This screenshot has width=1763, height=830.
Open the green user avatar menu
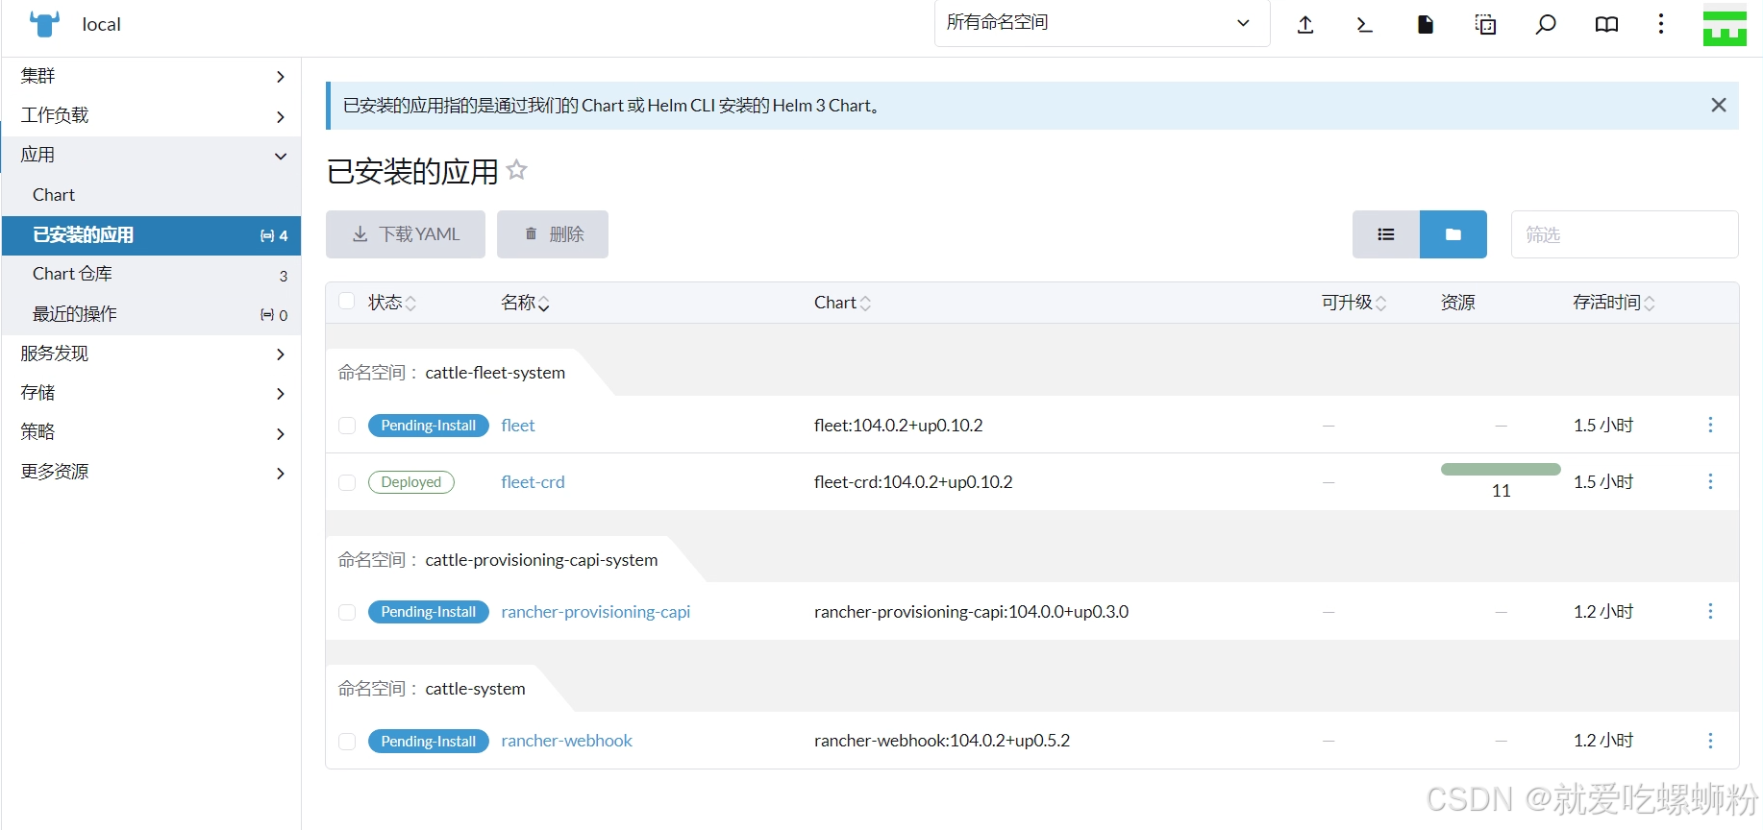(x=1725, y=25)
